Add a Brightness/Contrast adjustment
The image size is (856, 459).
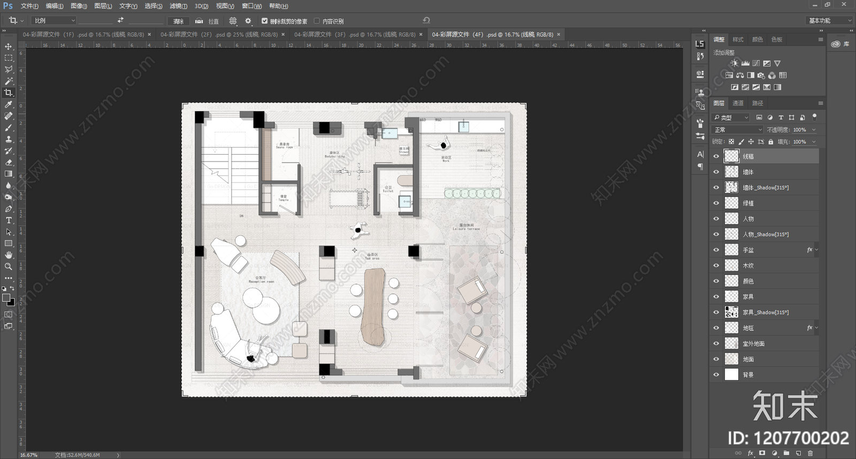735,63
